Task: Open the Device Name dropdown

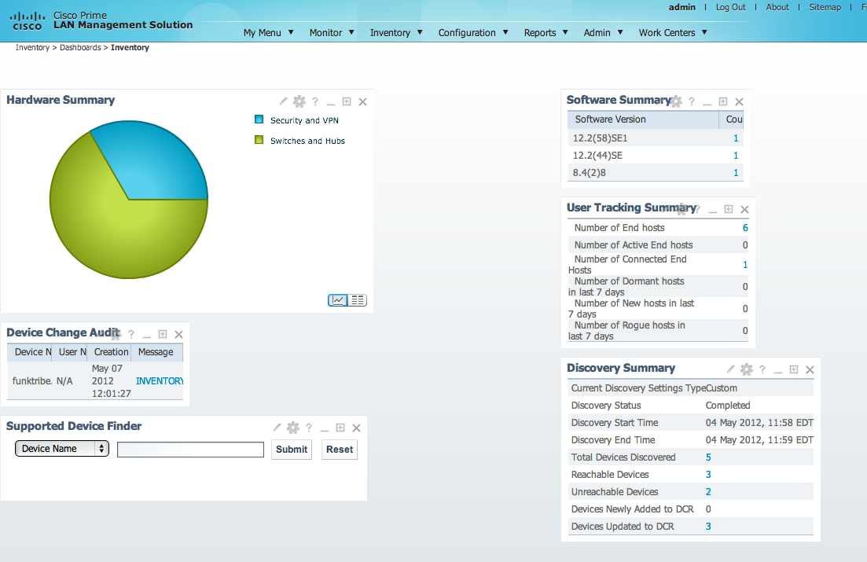Action: click(61, 449)
